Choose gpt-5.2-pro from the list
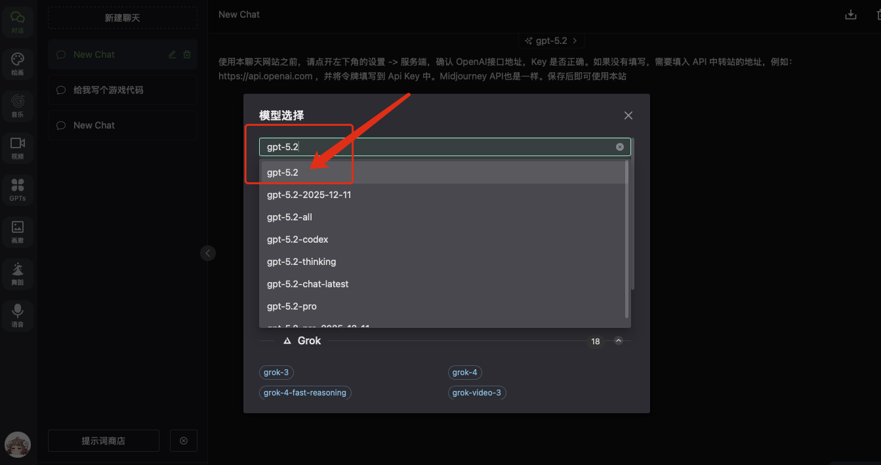The height and width of the screenshot is (465, 881). coord(443,306)
